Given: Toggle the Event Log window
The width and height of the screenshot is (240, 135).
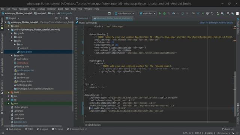Looking at the screenshot, I should [x=228, y=129].
